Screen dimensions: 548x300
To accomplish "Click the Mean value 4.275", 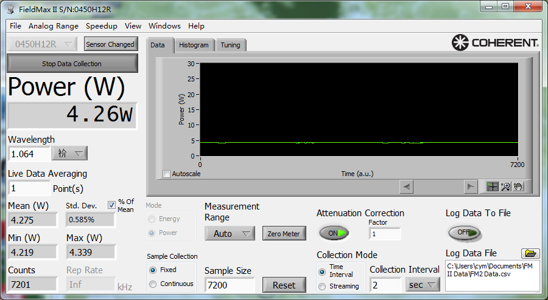I will click(32, 220).
